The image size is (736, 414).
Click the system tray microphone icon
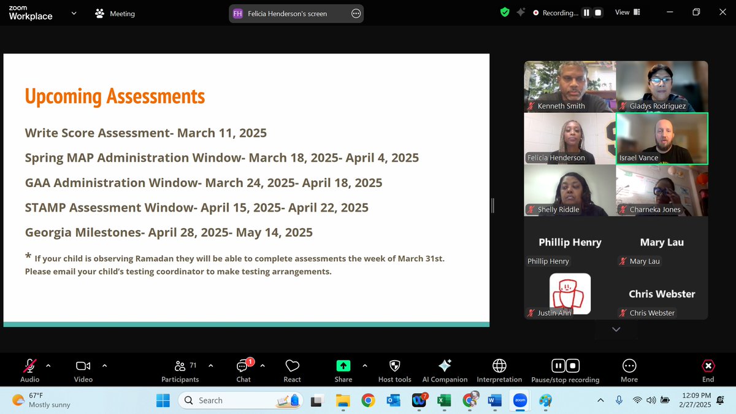pyautogui.click(x=619, y=401)
